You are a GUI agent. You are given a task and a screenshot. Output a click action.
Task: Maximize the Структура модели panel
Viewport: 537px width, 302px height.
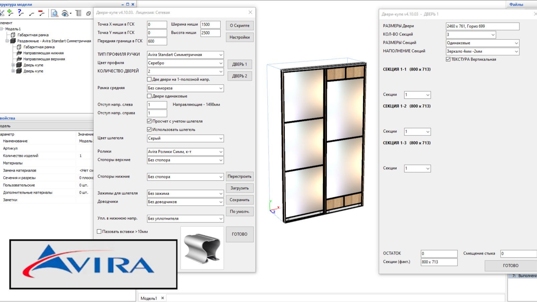(127, 4)
